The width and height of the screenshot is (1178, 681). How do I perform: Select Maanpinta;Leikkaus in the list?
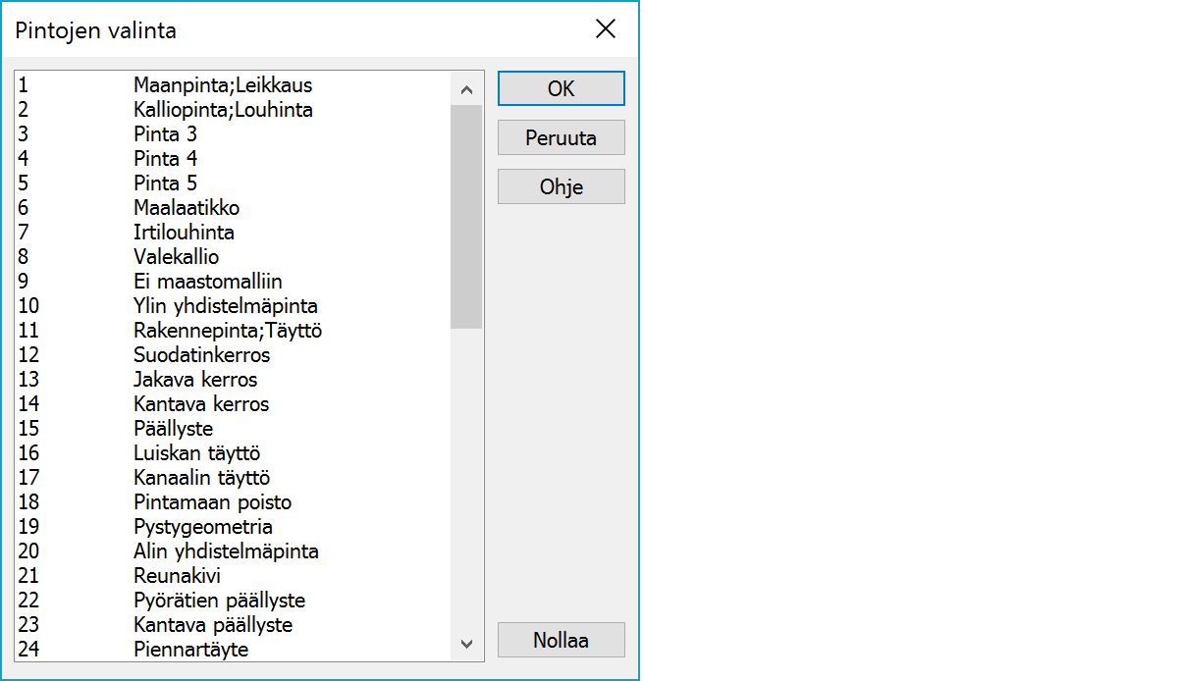pos(223,85)
